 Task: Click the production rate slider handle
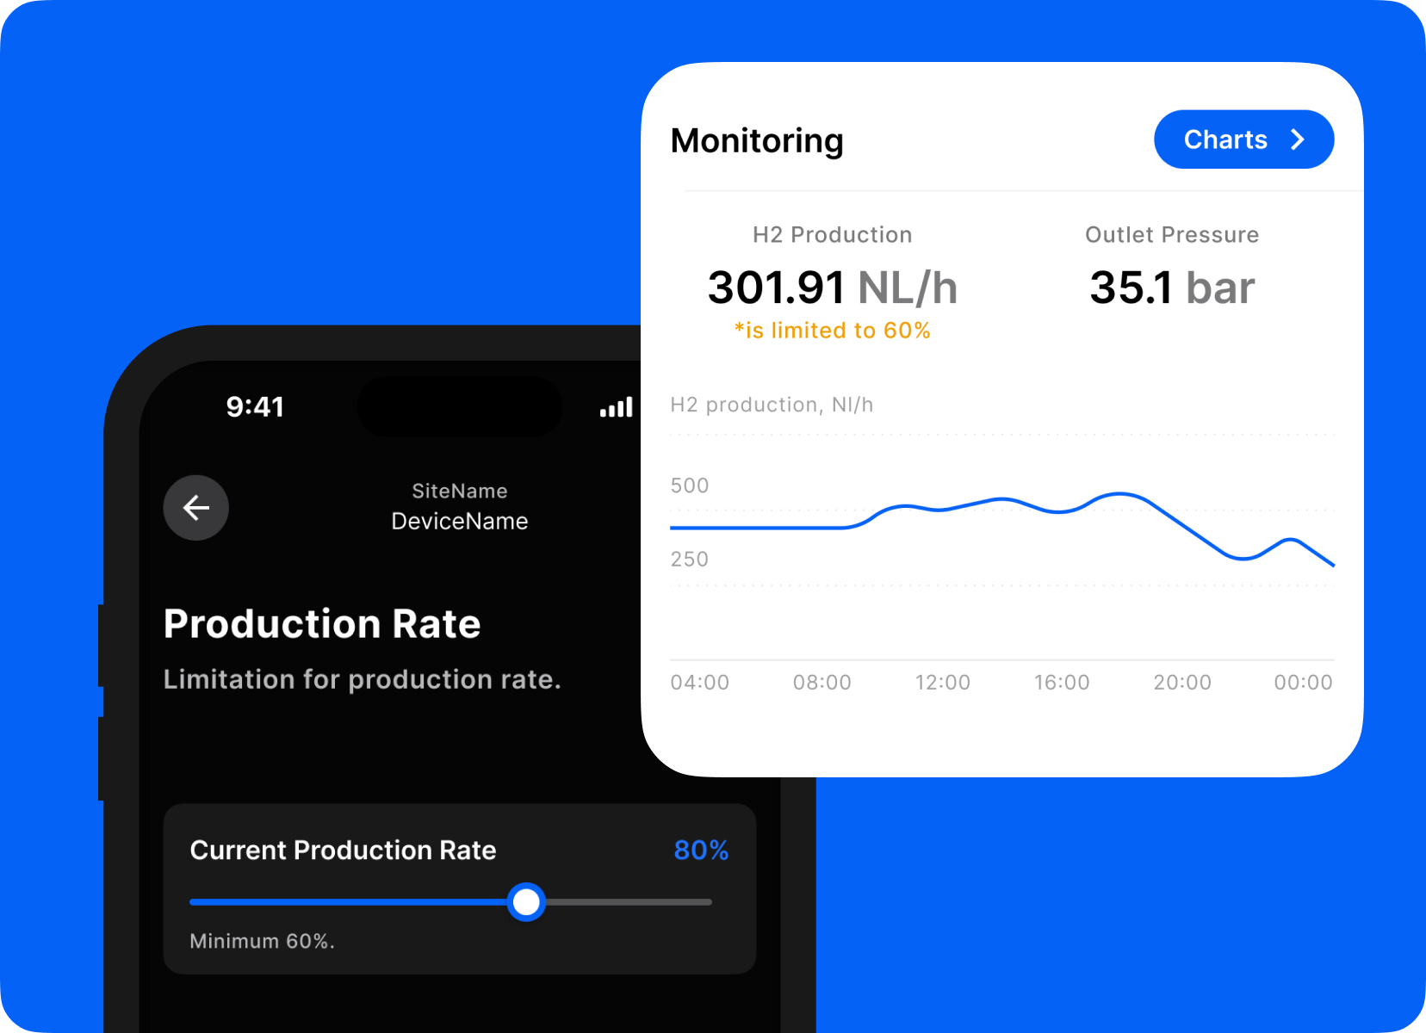526,902
